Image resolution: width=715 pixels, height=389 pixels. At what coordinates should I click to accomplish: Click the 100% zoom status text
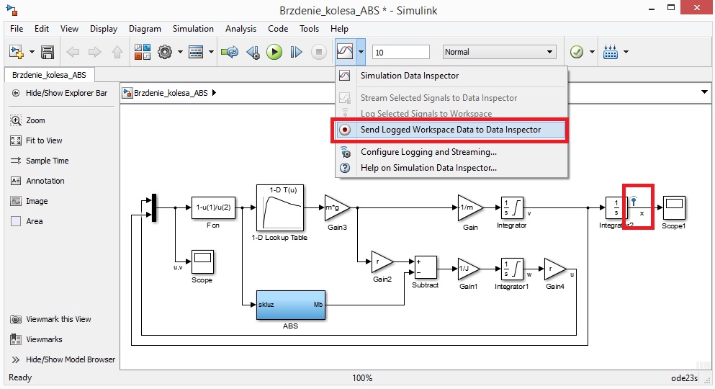point(362,378)
